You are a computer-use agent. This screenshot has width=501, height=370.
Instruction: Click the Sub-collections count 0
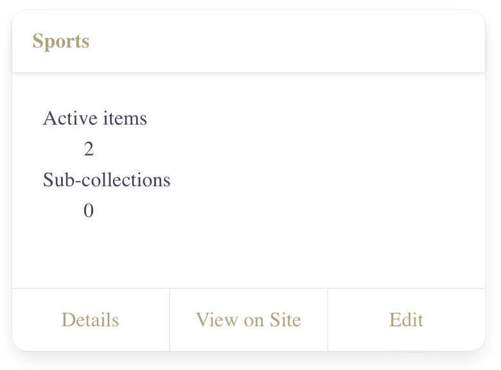(x=89, y=211)
